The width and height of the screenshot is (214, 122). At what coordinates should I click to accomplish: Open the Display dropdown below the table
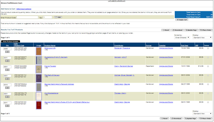(202, 113)
